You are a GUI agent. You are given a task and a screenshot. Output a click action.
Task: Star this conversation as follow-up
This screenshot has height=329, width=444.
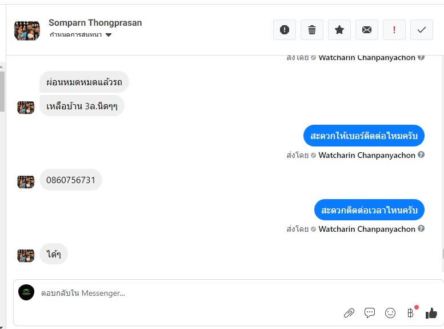click(339, 30)
